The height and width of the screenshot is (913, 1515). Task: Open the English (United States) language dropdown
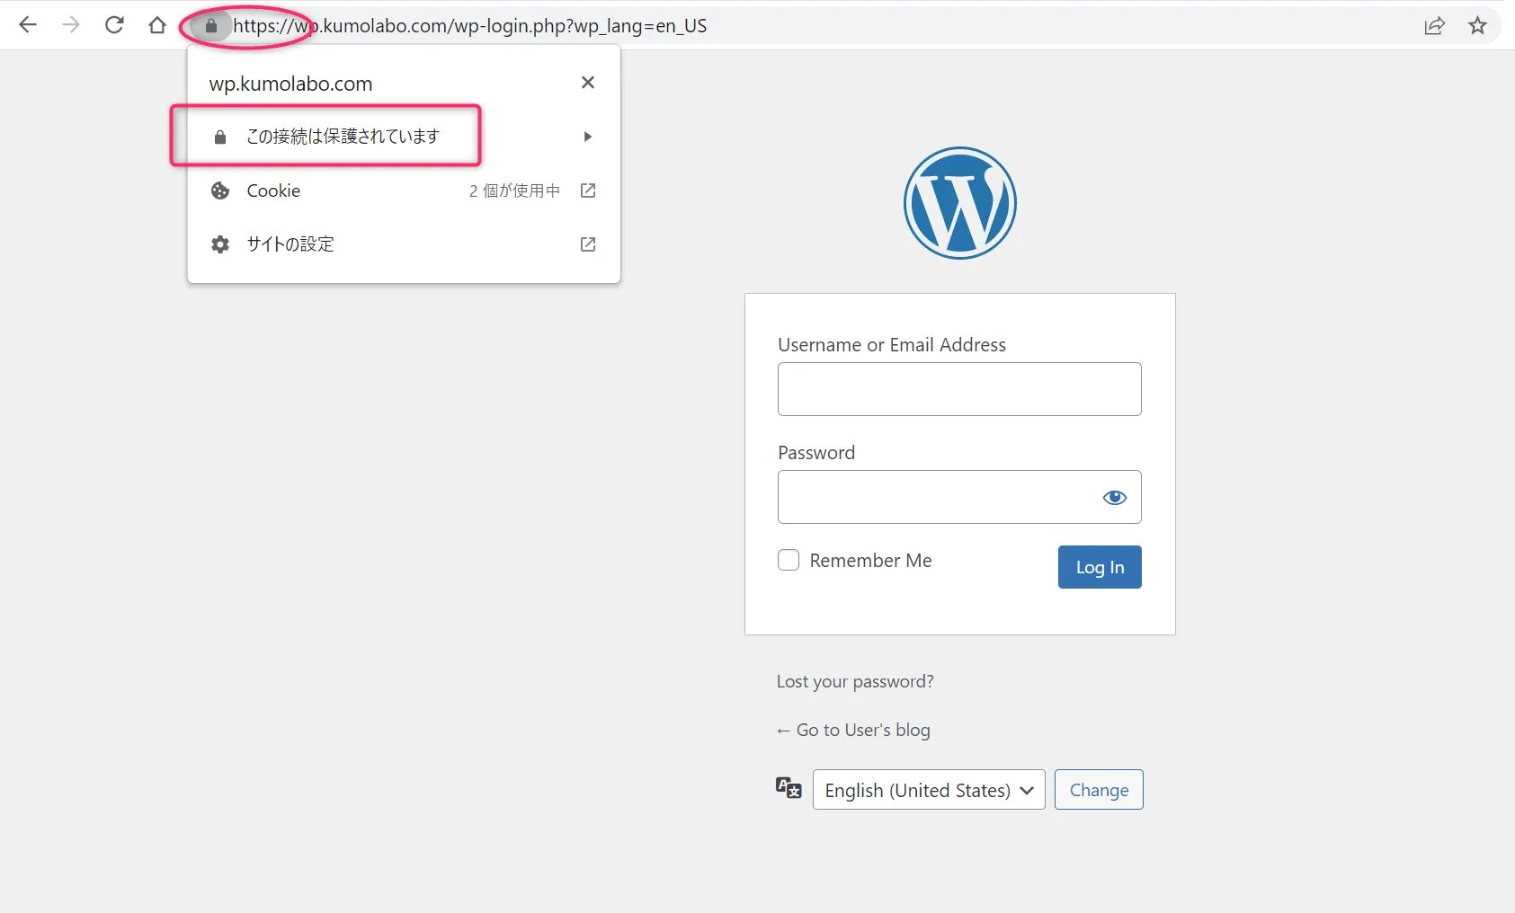[928, 790]
